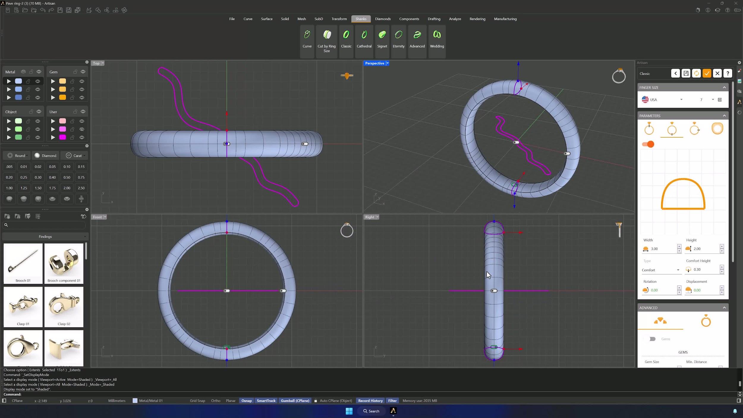Collapse the PARAMETERS section
The image size is (743, 418).
point(724,116)
